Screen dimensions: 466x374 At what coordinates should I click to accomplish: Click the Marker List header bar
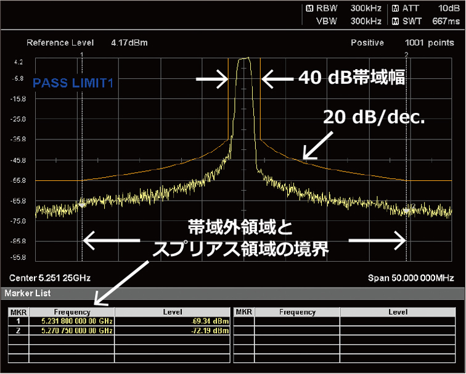[x=233, y=293]
